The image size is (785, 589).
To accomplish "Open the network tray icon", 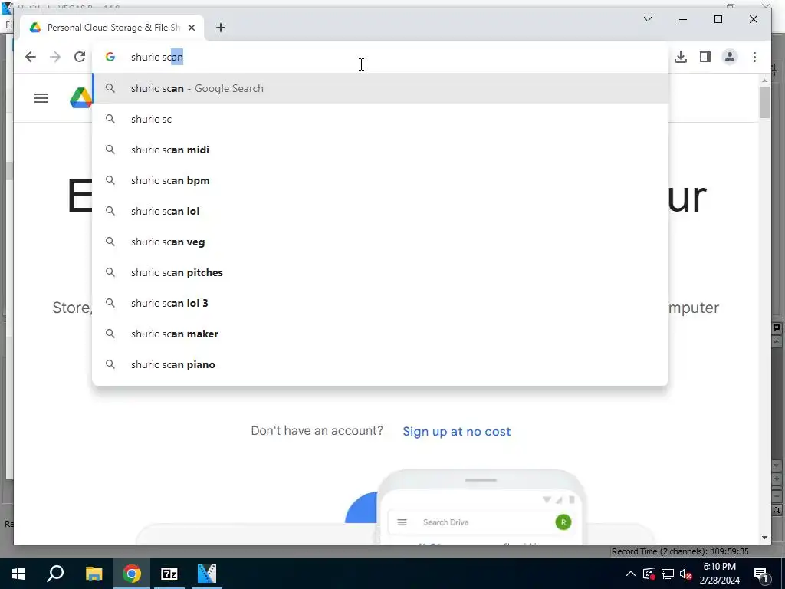I will (668, 574).
